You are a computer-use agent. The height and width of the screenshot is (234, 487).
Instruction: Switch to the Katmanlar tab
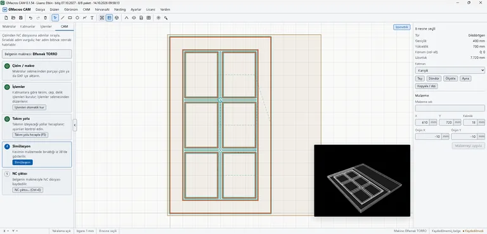pyautogui.click(x=28, y=27)
